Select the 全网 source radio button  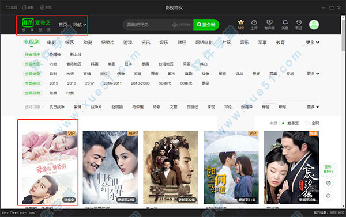pos(307,123)
